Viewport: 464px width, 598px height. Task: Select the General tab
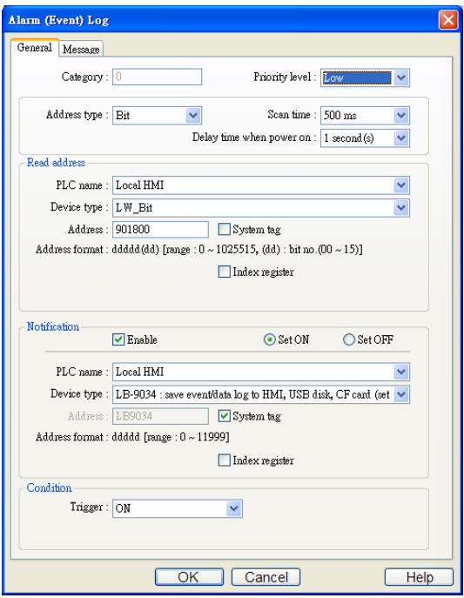tap(35, 48)
